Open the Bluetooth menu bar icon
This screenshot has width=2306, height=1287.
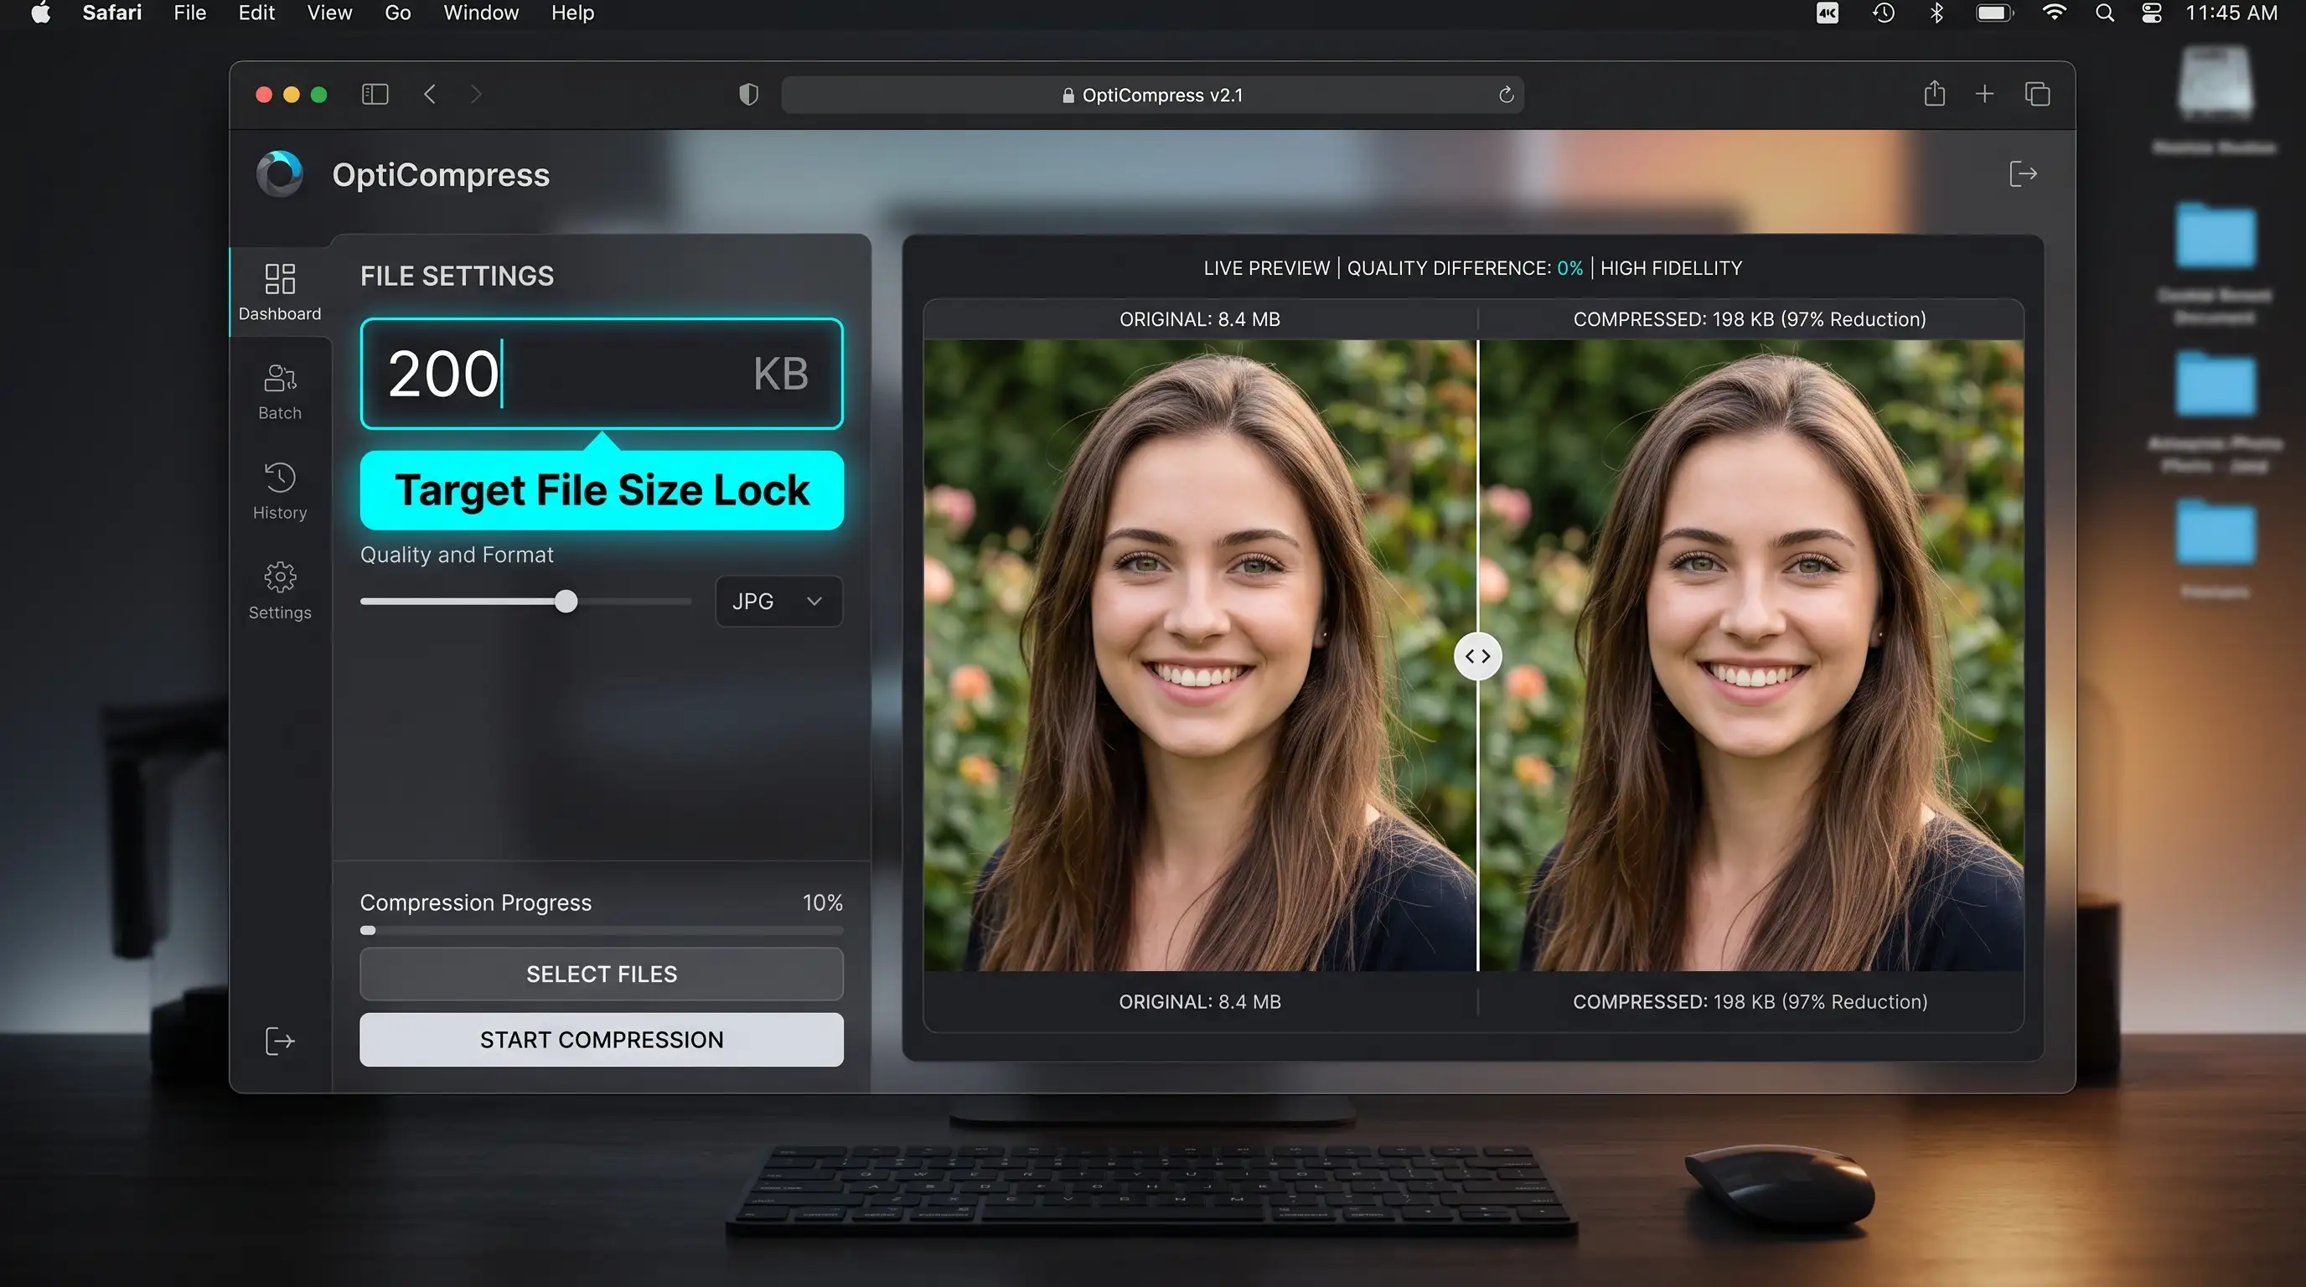tap(1936, 13)
